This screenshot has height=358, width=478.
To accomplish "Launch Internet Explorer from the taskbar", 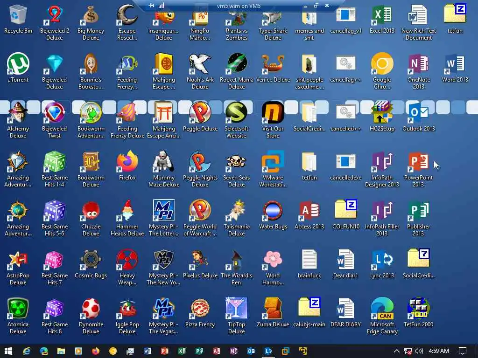I will [x=27, y=351].
